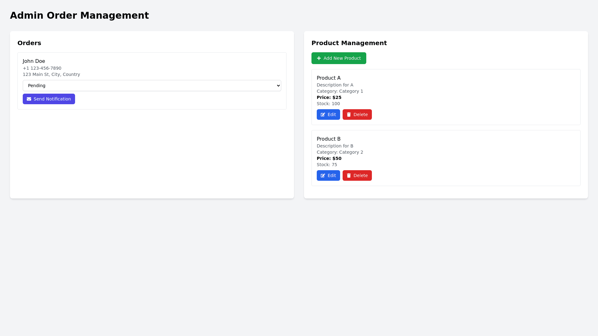This screenshot has height=336, width=598.
Task: Click pencil edit icon for Product A
Action: point(323,114)
